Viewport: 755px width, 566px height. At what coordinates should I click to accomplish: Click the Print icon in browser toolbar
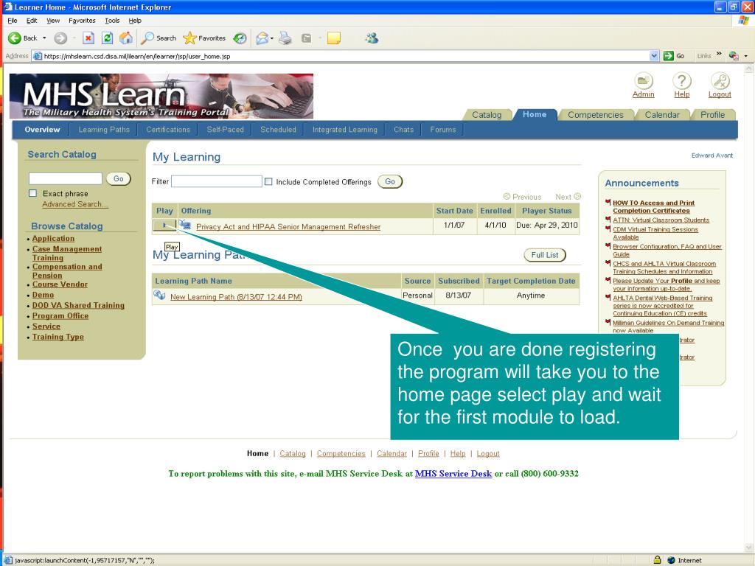click(x=285, y=38)
